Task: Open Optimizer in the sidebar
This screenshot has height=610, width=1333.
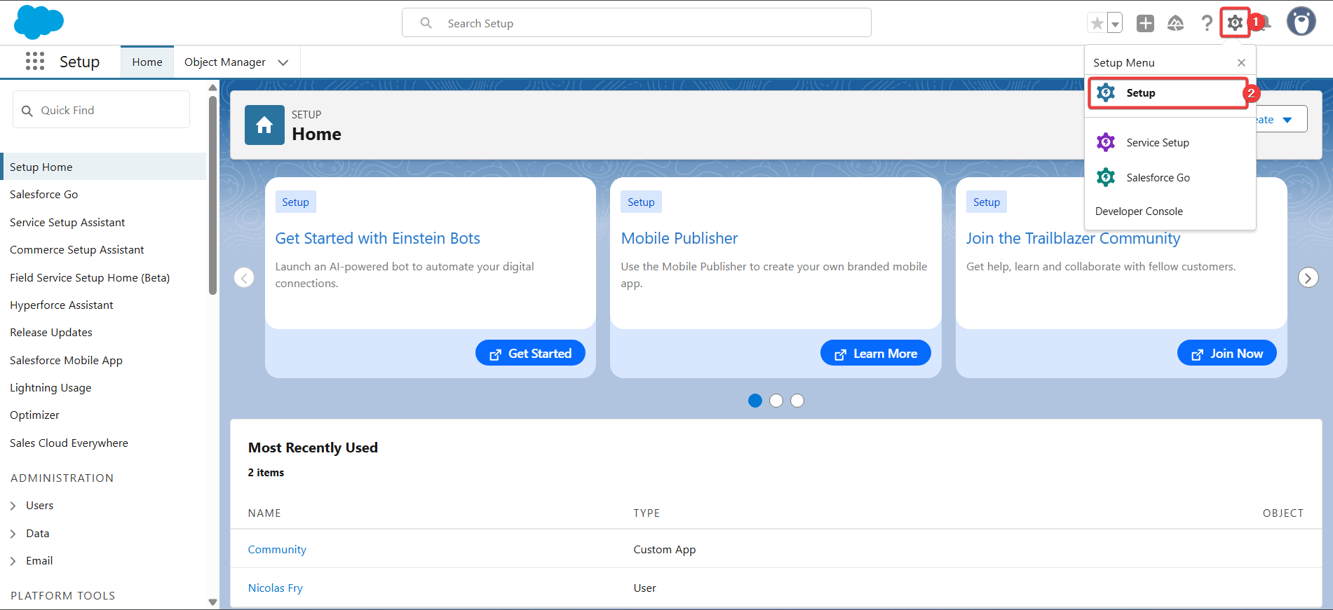Action: 34,415
